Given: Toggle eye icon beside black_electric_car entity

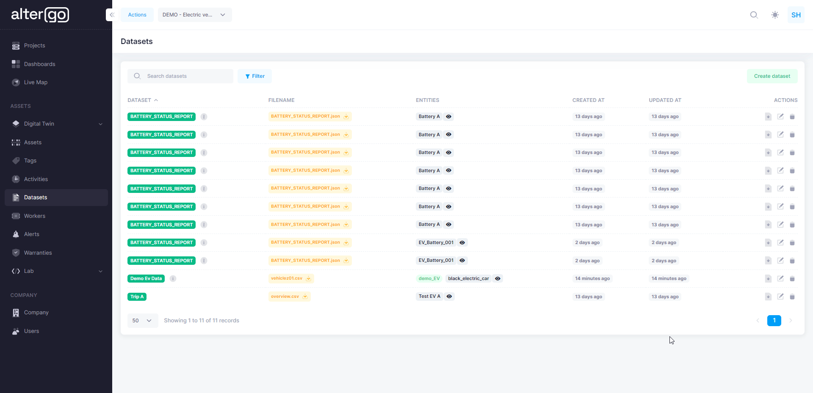Looking at the screenshot, I should click(498, 278).
